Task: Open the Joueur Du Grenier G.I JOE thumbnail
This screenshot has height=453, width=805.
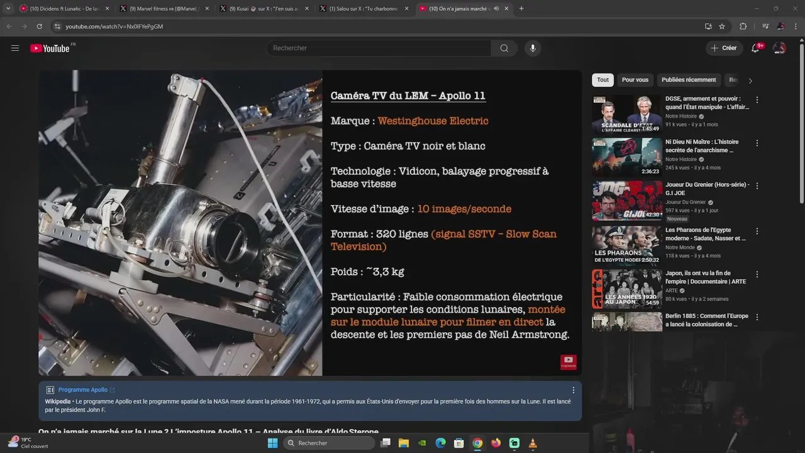Action: (x=626, y=201)
